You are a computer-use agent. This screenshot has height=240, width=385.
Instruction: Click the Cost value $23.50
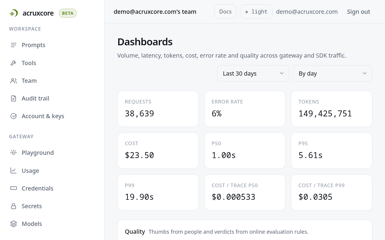[139, 155]
